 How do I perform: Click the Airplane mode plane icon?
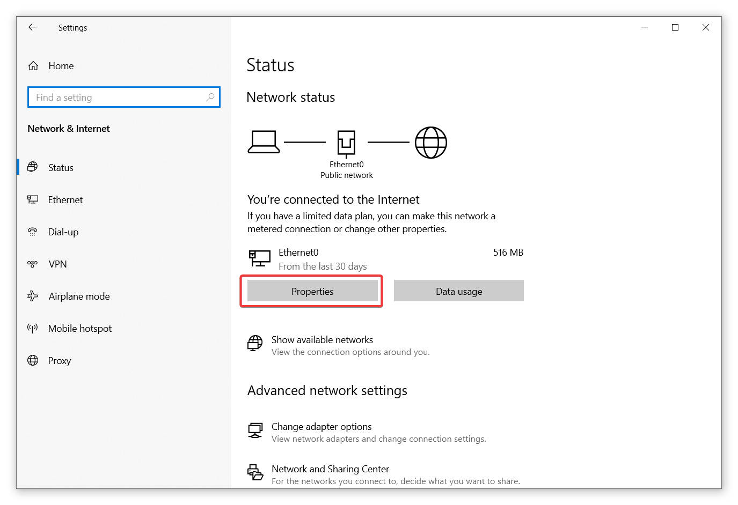point(33,296)
